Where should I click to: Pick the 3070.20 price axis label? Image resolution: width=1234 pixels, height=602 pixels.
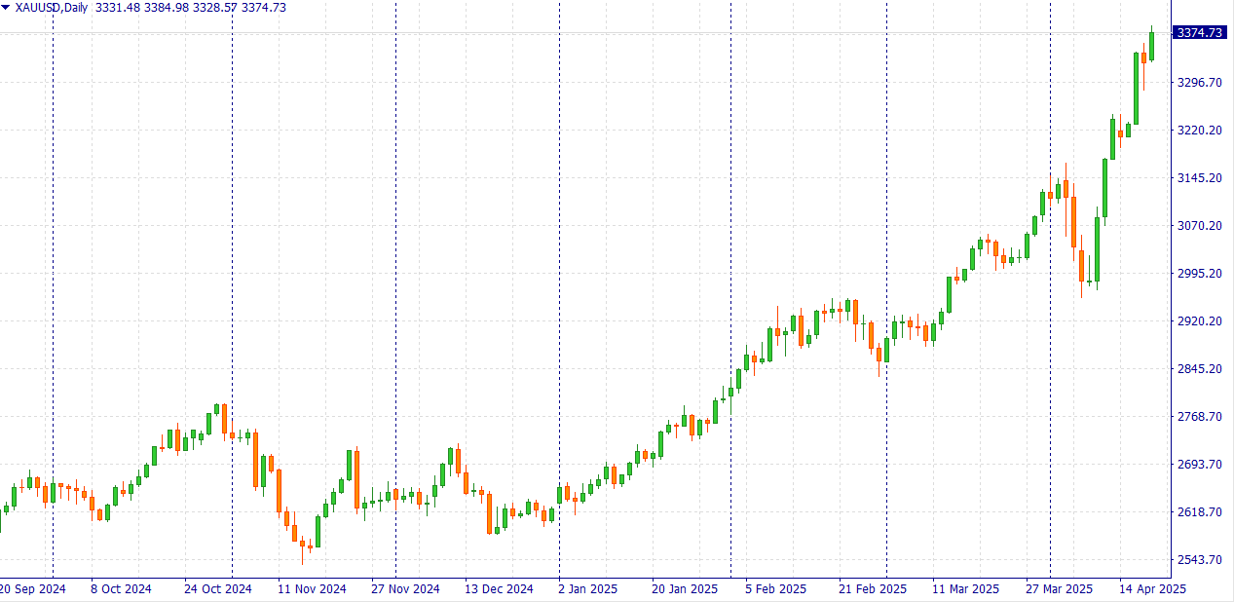[1199, 226]
